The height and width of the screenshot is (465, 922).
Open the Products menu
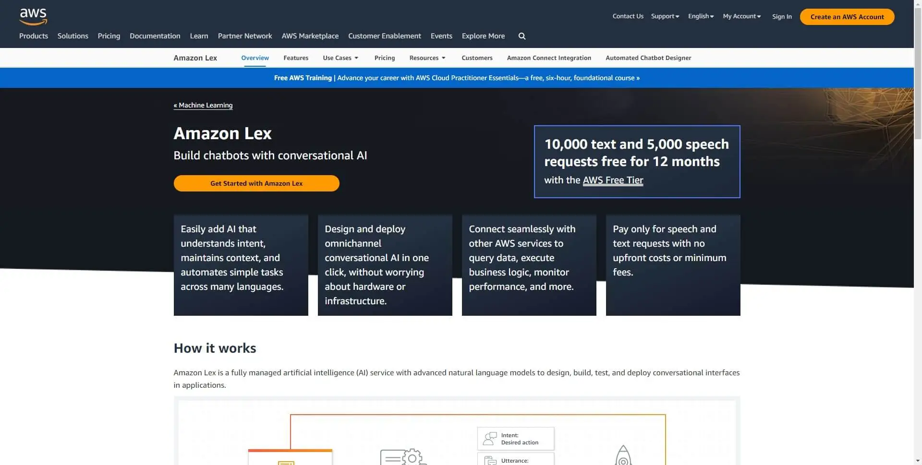(x=34, y=36)
